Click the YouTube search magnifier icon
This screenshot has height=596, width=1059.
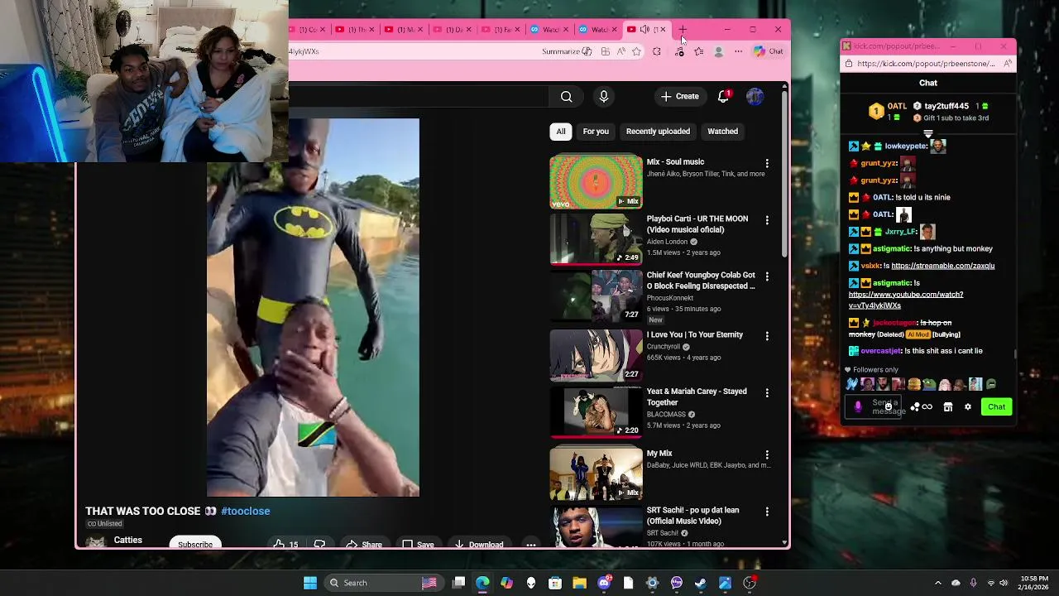coord(566,97)
